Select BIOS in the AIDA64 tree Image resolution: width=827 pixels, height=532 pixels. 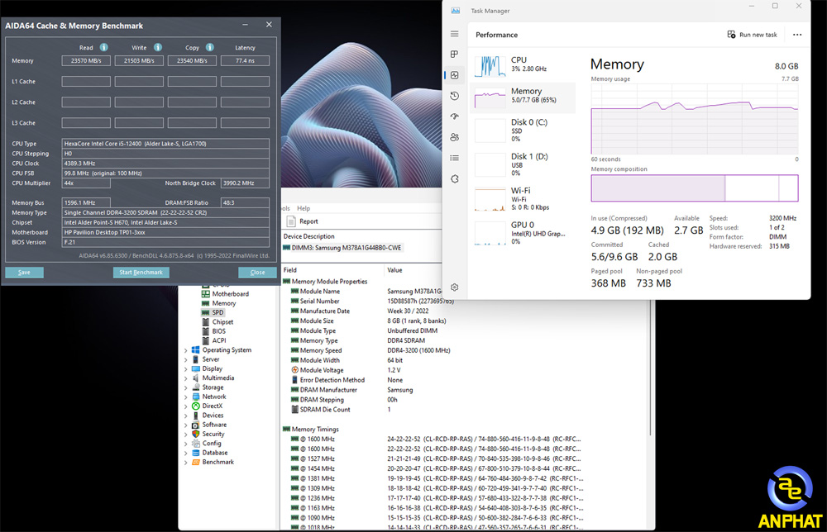219,331
